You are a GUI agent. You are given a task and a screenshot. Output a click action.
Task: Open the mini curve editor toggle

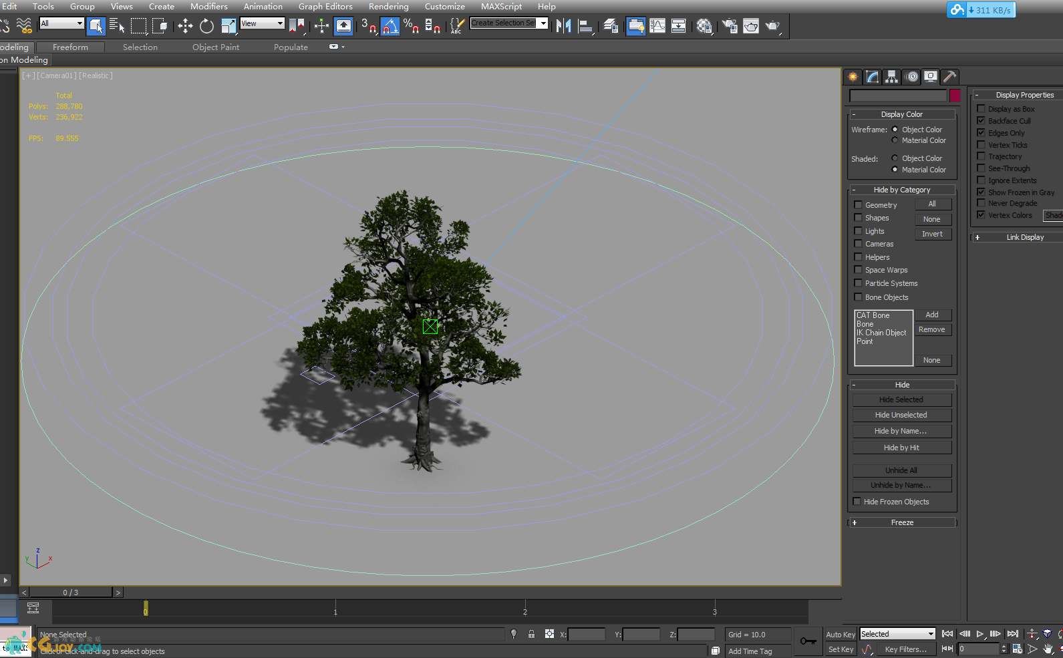click(33, 607)
